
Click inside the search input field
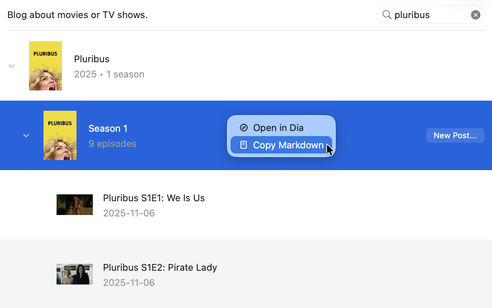pos(428,15)
